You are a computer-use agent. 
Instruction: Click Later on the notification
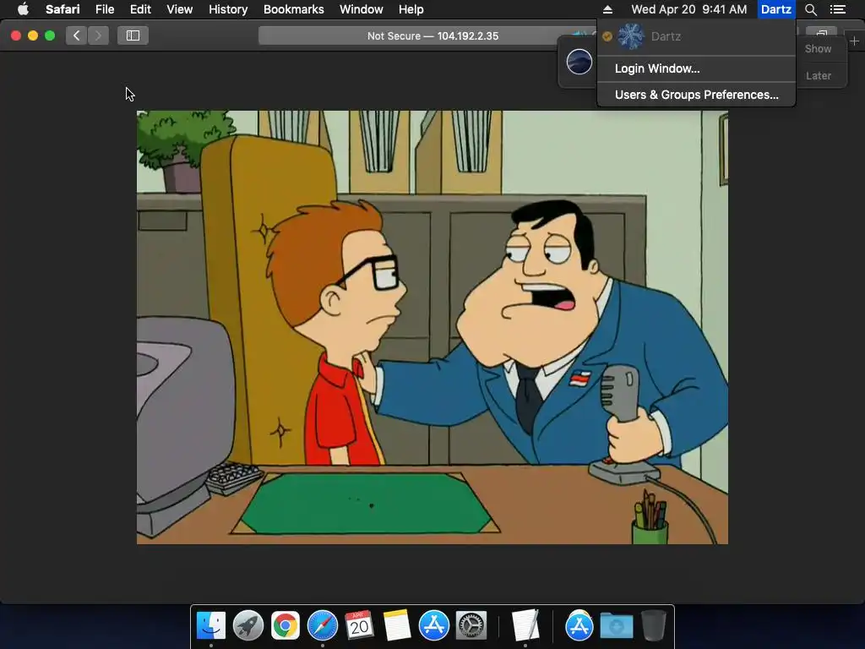818,75
